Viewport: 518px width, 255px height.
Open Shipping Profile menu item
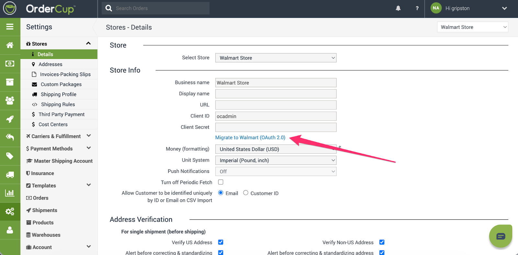[59, 94]
